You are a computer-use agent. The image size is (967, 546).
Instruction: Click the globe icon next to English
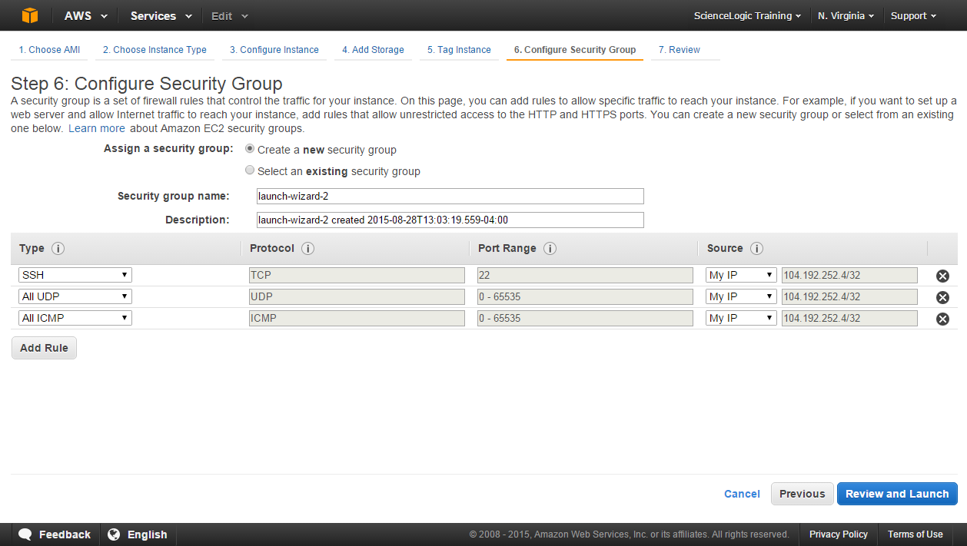114,534
